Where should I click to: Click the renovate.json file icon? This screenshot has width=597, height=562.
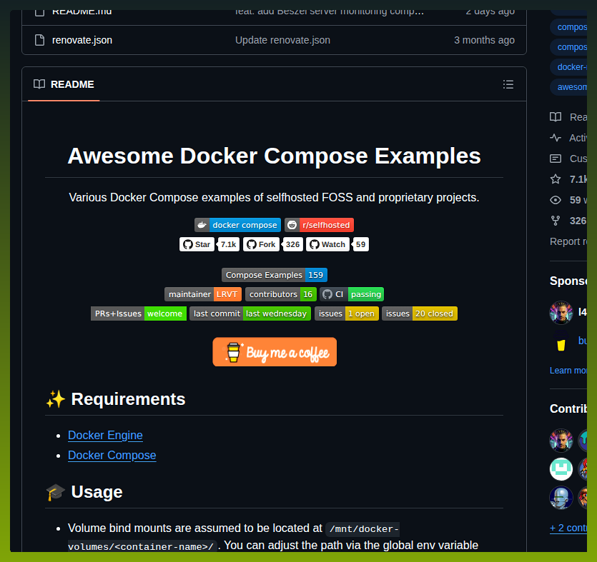pos(39,40)
